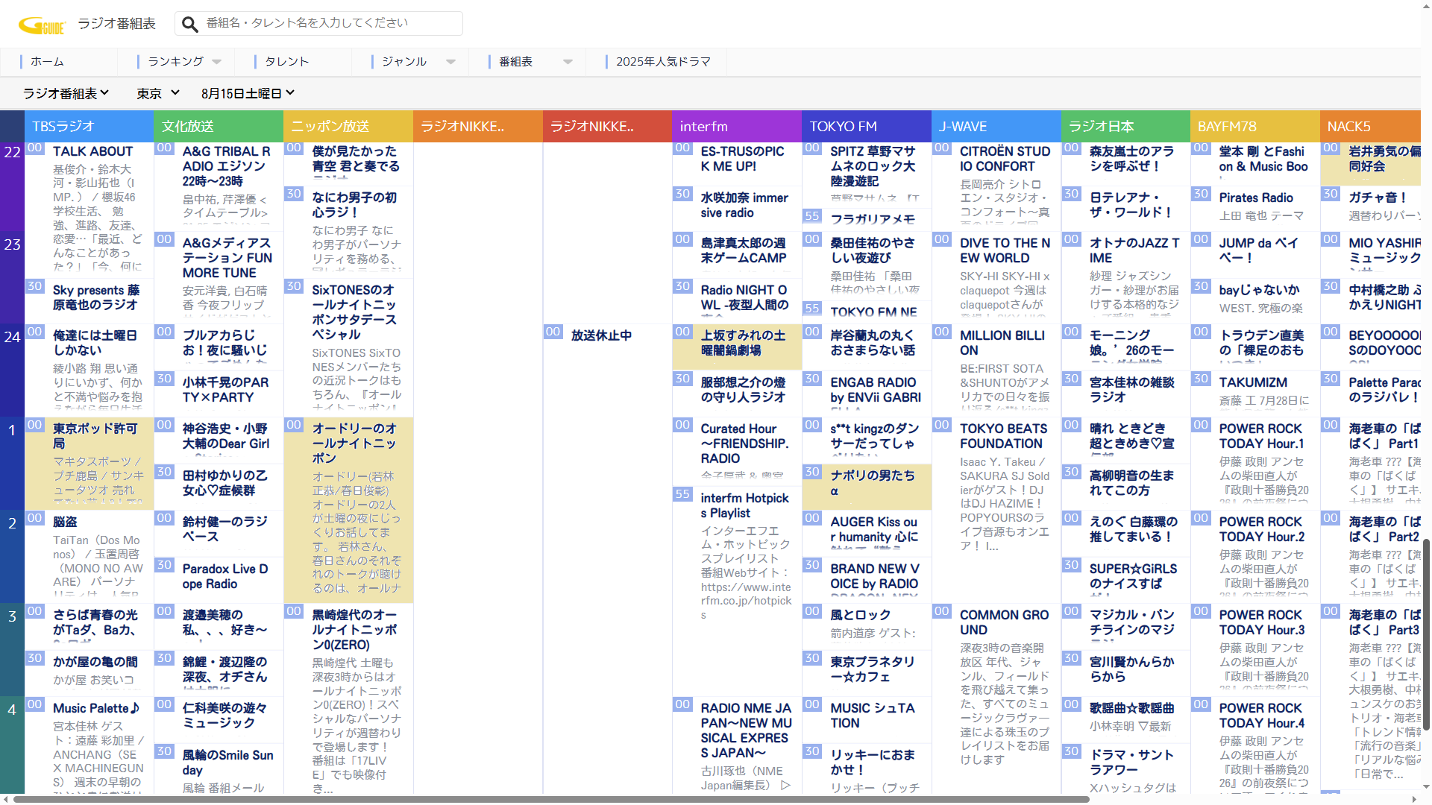Select the J-WAVE station header
The image size is (1432, 805).
[x=996, y=126]
